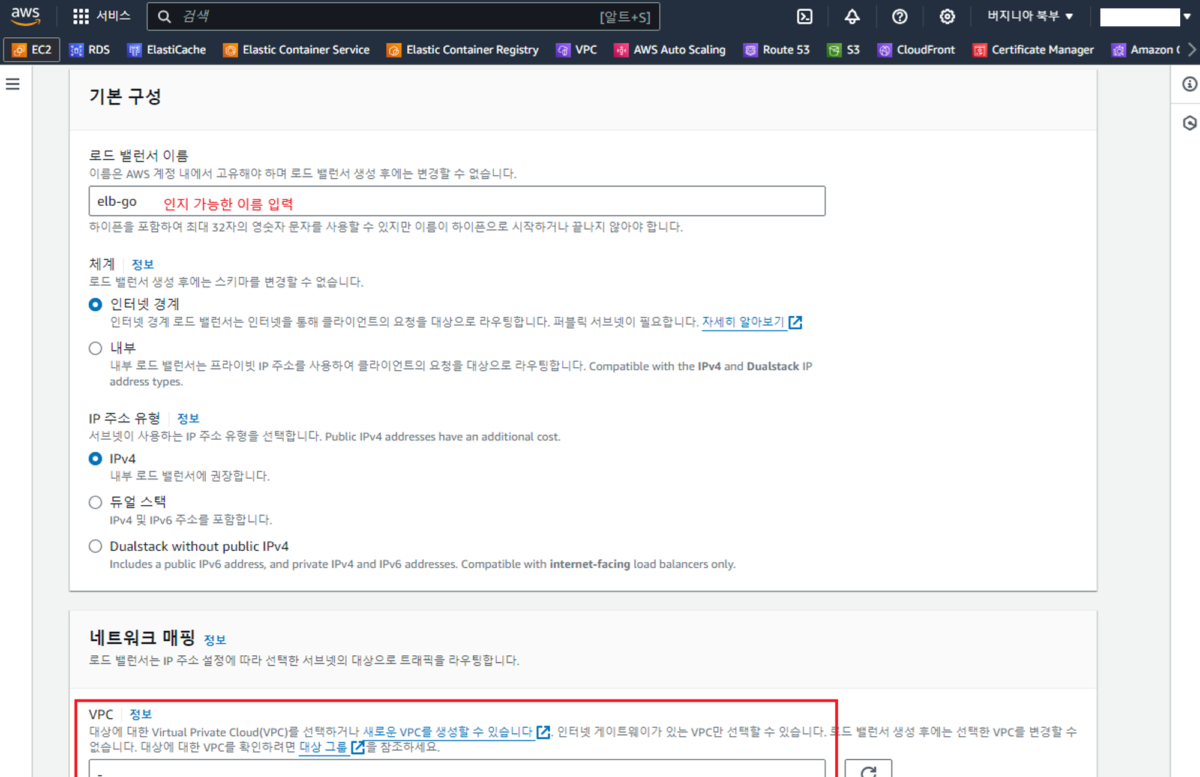Refresh the VPC list button

868,770
